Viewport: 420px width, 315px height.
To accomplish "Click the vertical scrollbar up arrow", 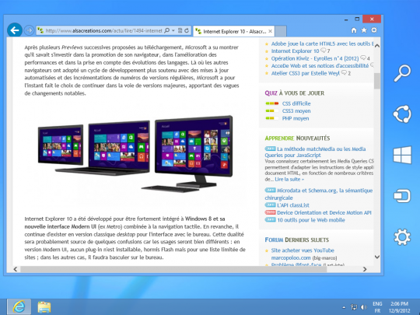I will [x=377, y=46].
